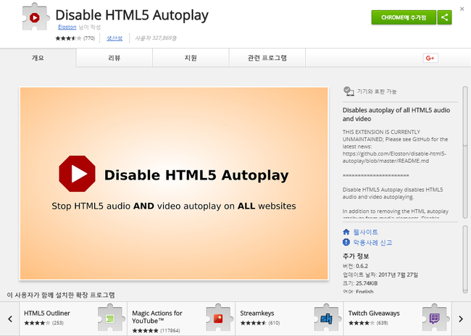Click the Streamkeys extension icon

click(x=327, y=318)
